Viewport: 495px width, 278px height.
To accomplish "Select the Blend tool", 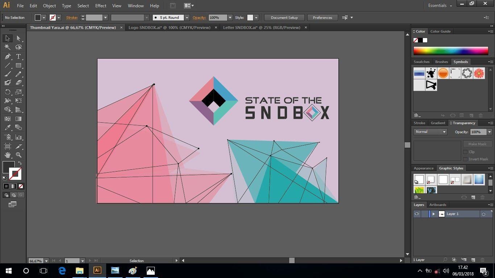I will (18, 127).
